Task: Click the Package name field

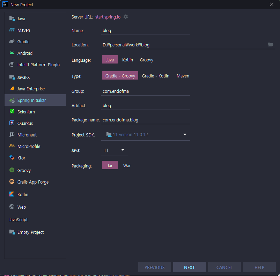Action: point(146,120)
